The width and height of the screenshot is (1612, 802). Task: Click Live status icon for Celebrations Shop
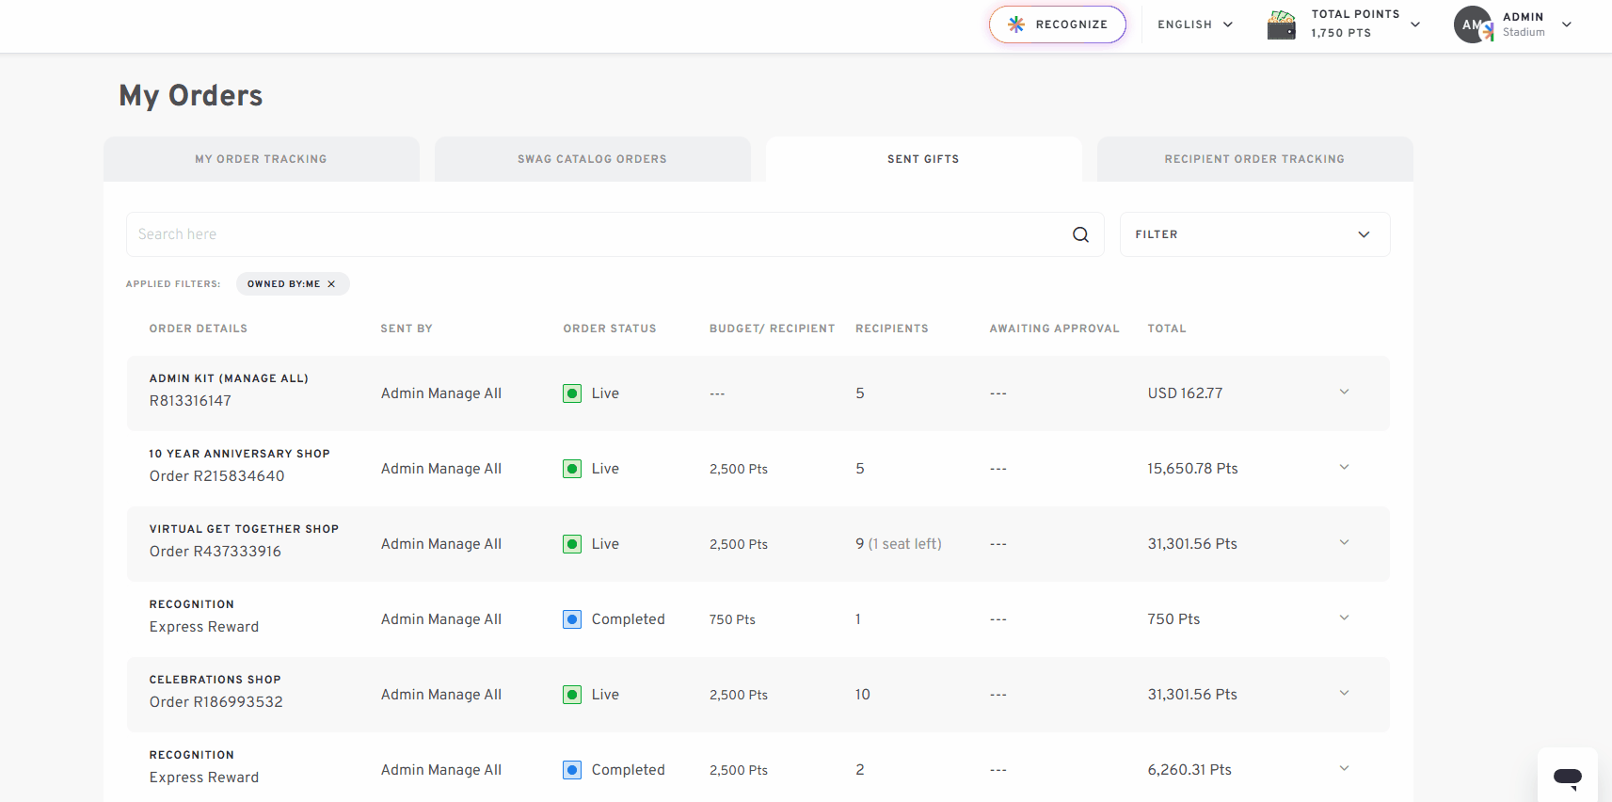click(x=572, y=695)
